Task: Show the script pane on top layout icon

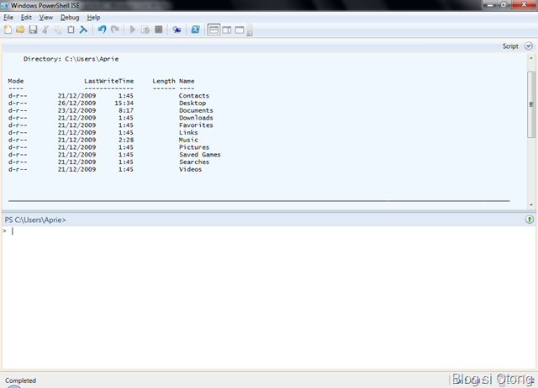Action: [214, 30]
